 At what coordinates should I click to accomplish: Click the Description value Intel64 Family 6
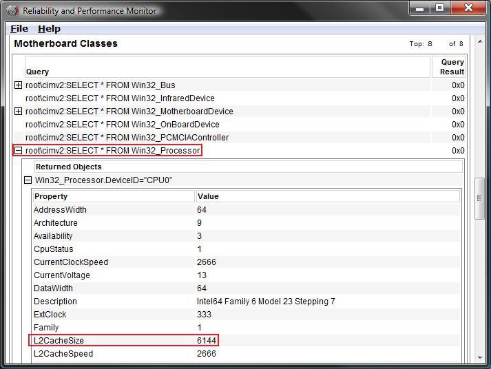coord(264,302)
